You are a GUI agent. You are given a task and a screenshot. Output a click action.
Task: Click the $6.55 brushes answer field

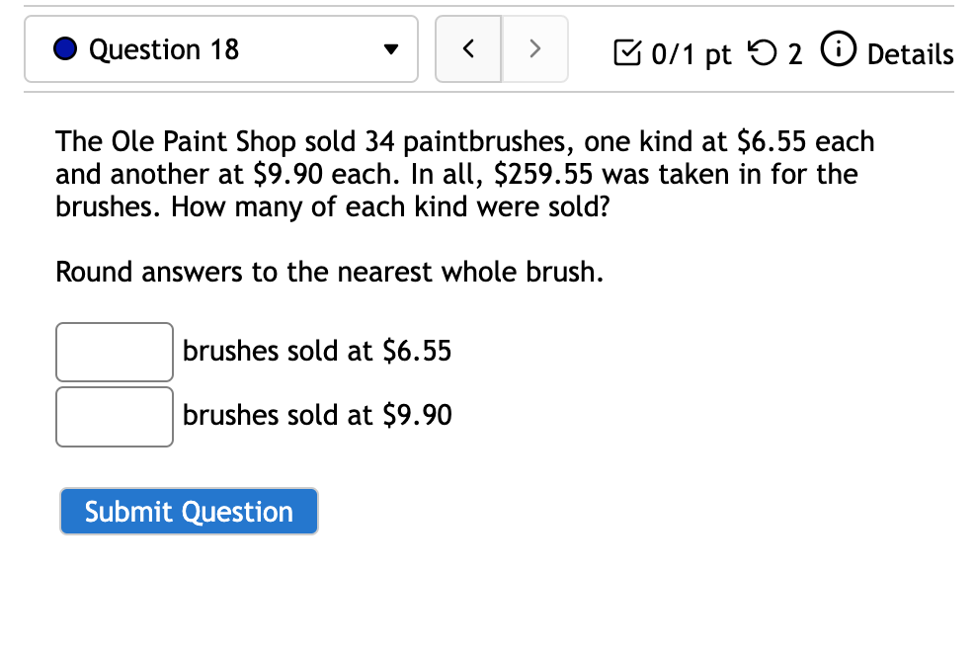pyautogui.click(x=114, y=352)
